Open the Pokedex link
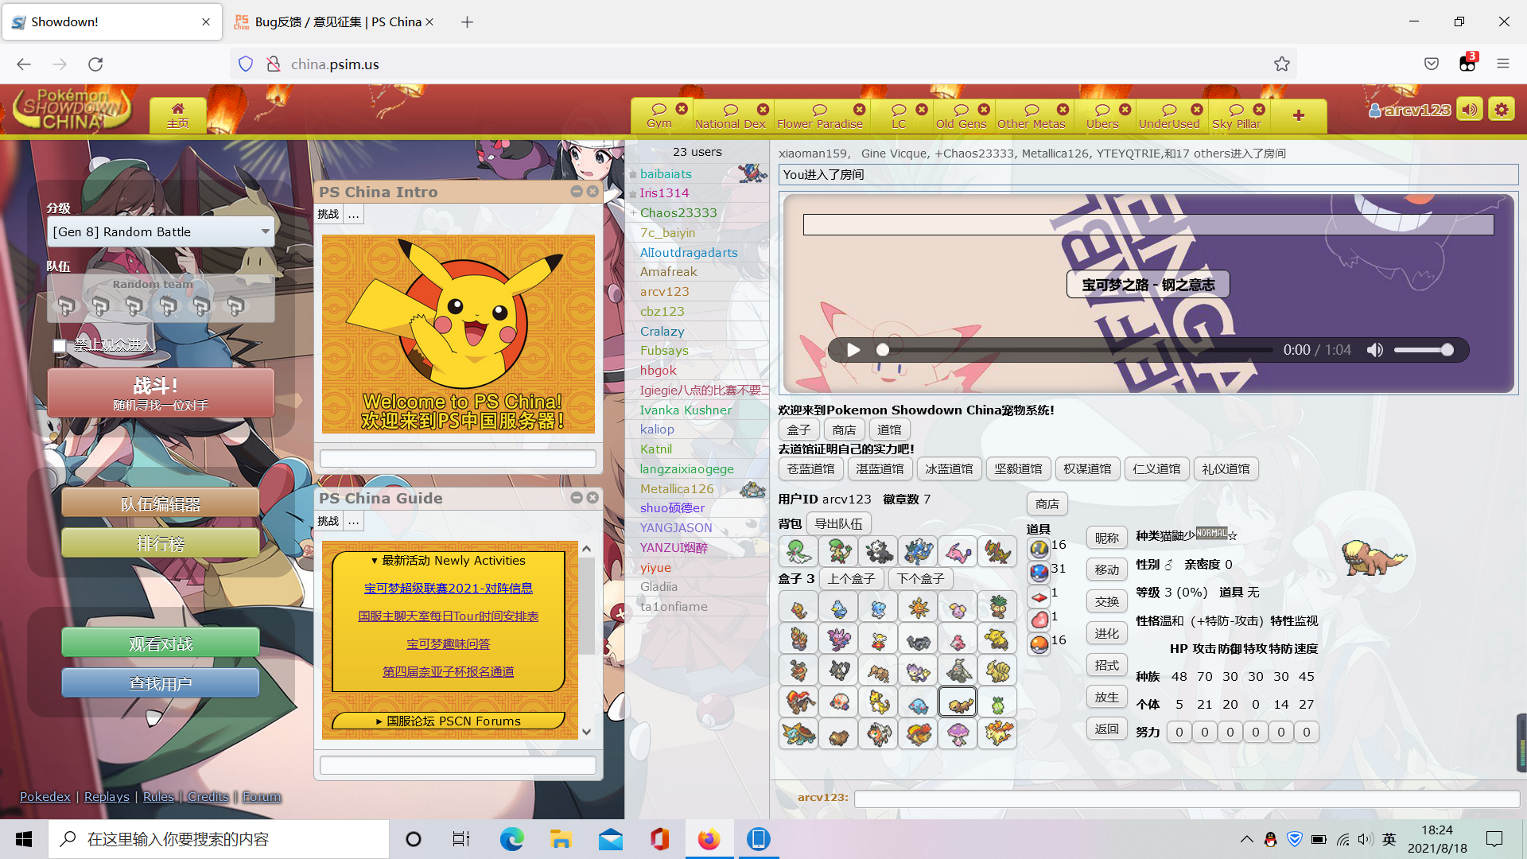1527x859 pixels. tap(45, 796)
